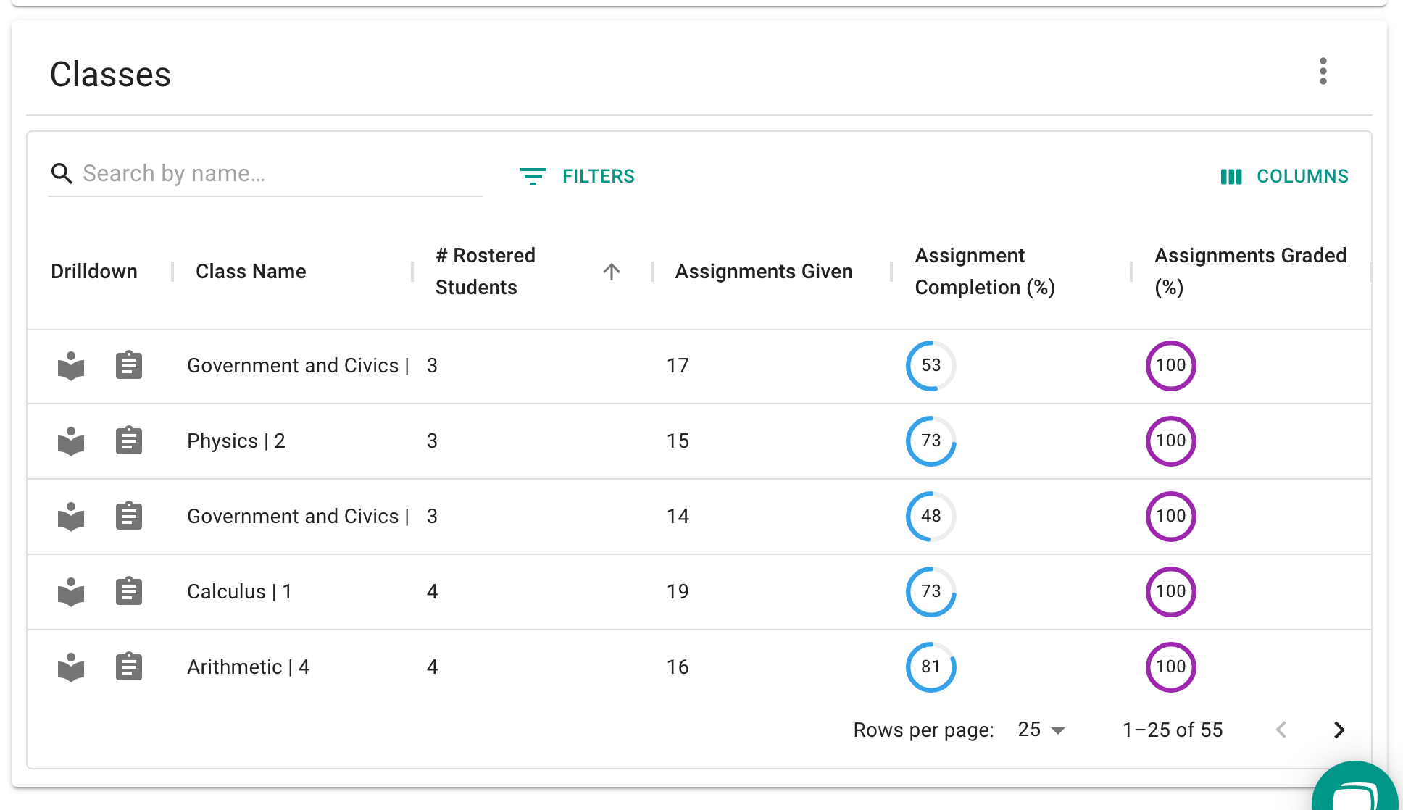The height and width of the screenshot is (810, 1403).
Task: Open Rows per page dropdown showing 25
Action: [1041, 730]
